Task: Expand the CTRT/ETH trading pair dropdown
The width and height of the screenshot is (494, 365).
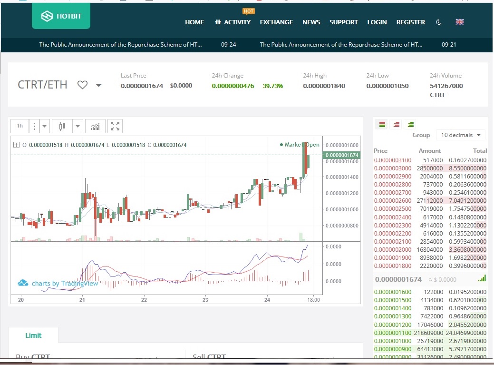Action: [99, 85]
